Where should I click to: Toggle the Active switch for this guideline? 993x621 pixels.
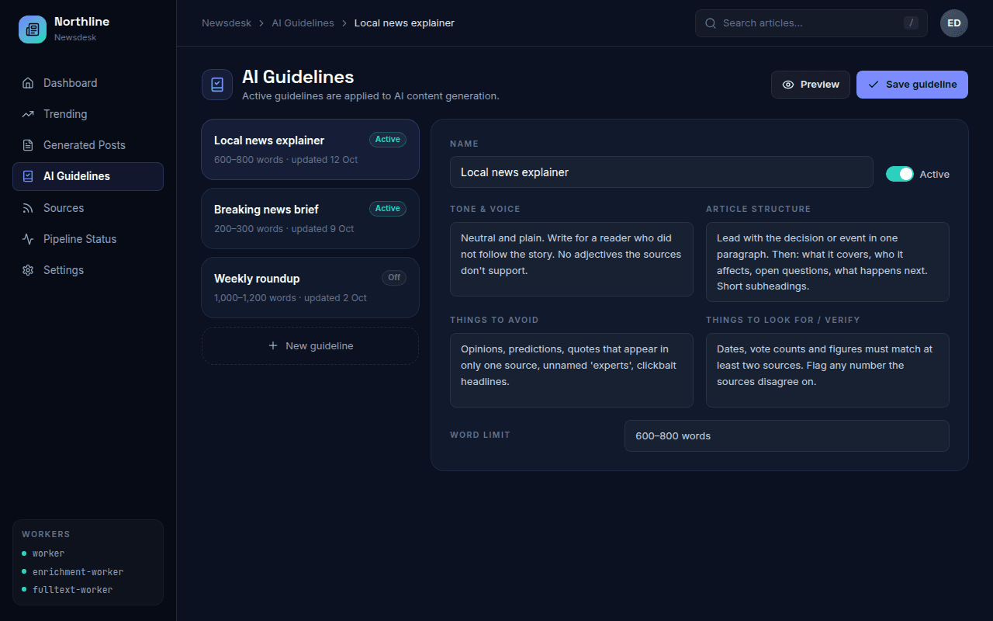pos(900,174)
